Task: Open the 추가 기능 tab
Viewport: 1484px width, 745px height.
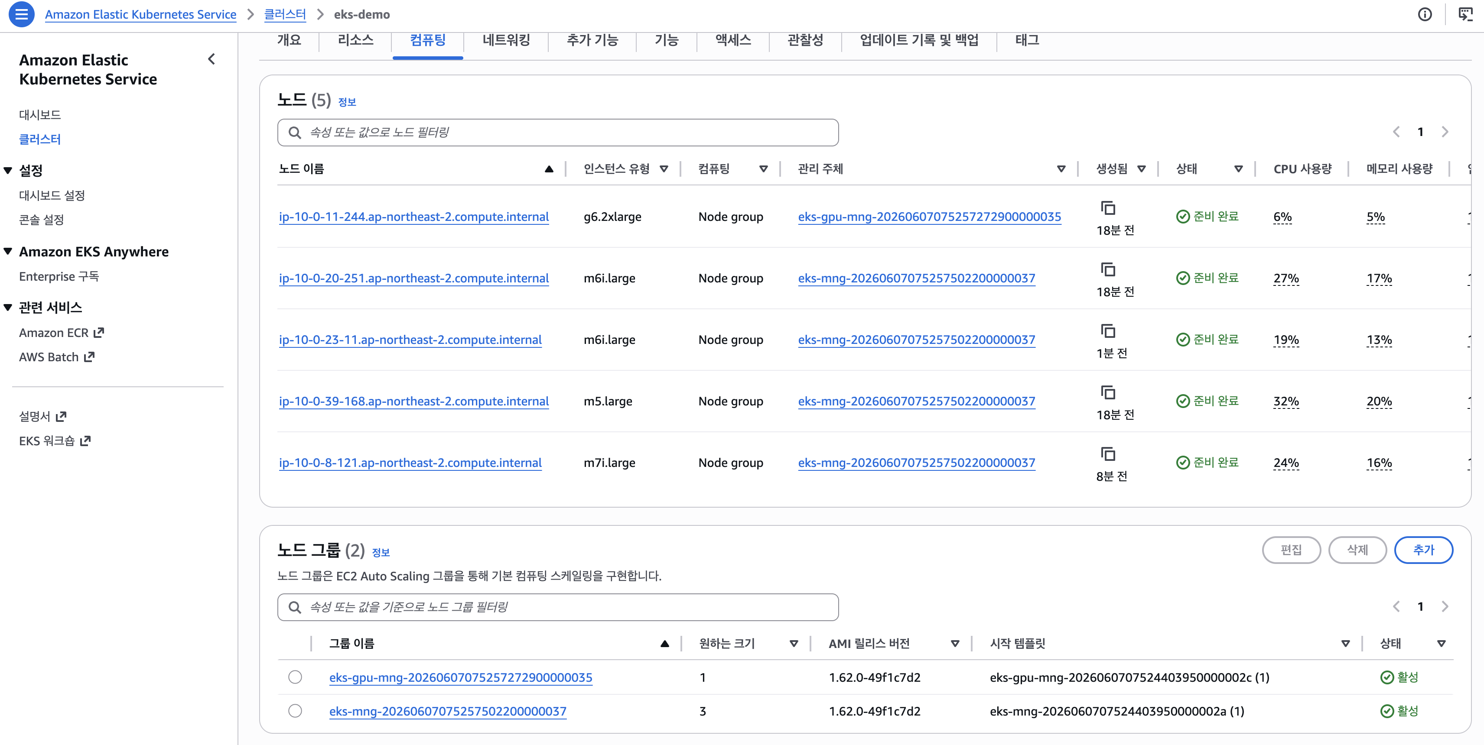Action: coord(592,40)
